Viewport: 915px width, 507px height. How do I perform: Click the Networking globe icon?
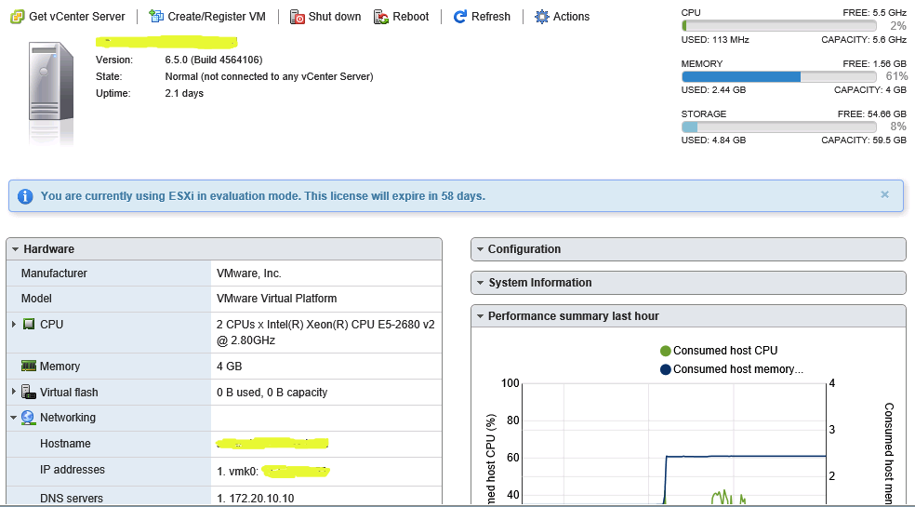[x=29, y=417]
